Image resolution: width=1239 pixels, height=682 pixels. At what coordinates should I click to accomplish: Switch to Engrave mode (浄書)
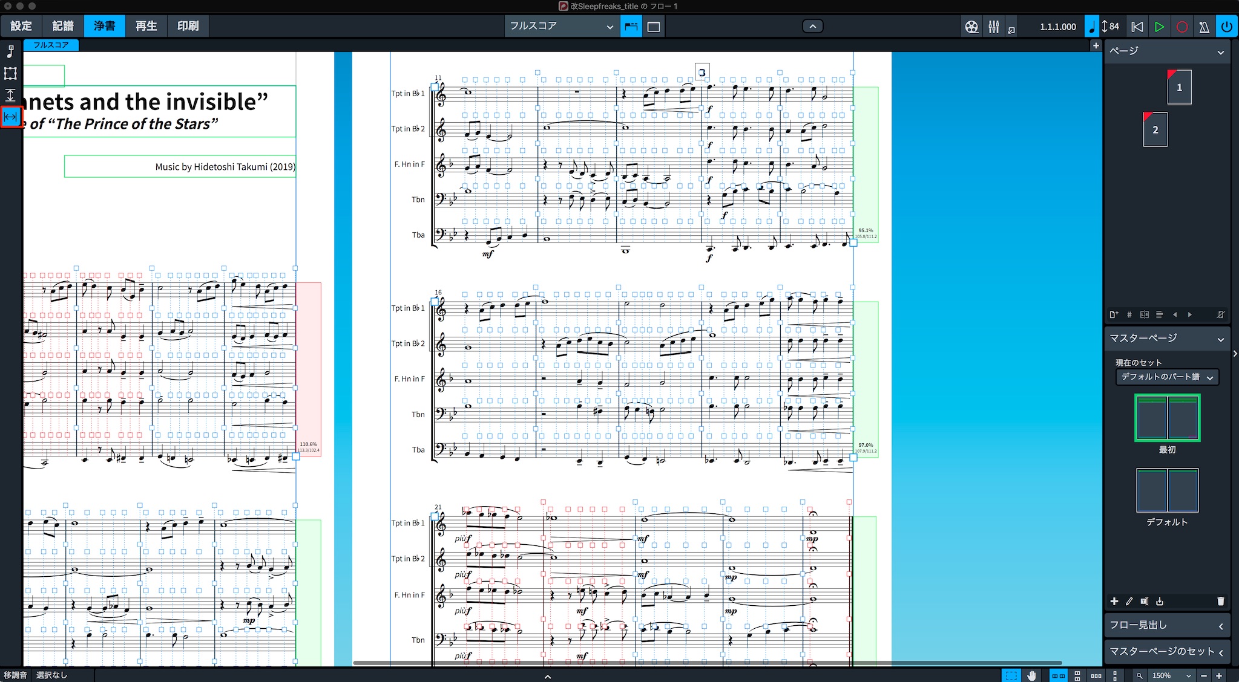pyautogui.click(x=104, y=26)
